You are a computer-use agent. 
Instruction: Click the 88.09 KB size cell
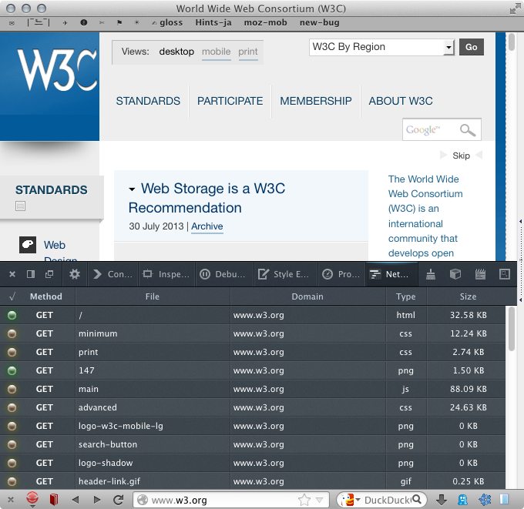[469, 389]
